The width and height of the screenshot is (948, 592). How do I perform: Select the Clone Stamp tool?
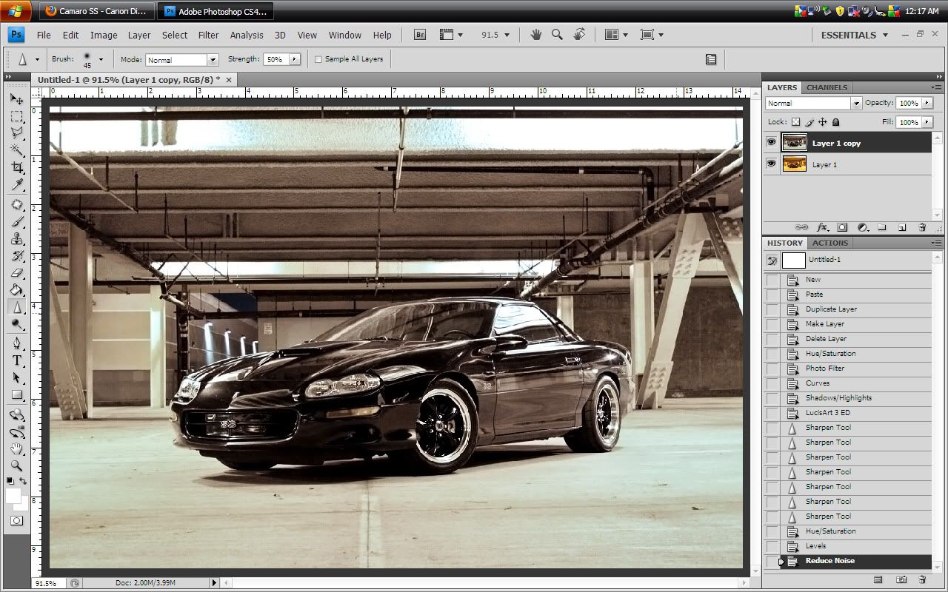(x=17, y=238)
